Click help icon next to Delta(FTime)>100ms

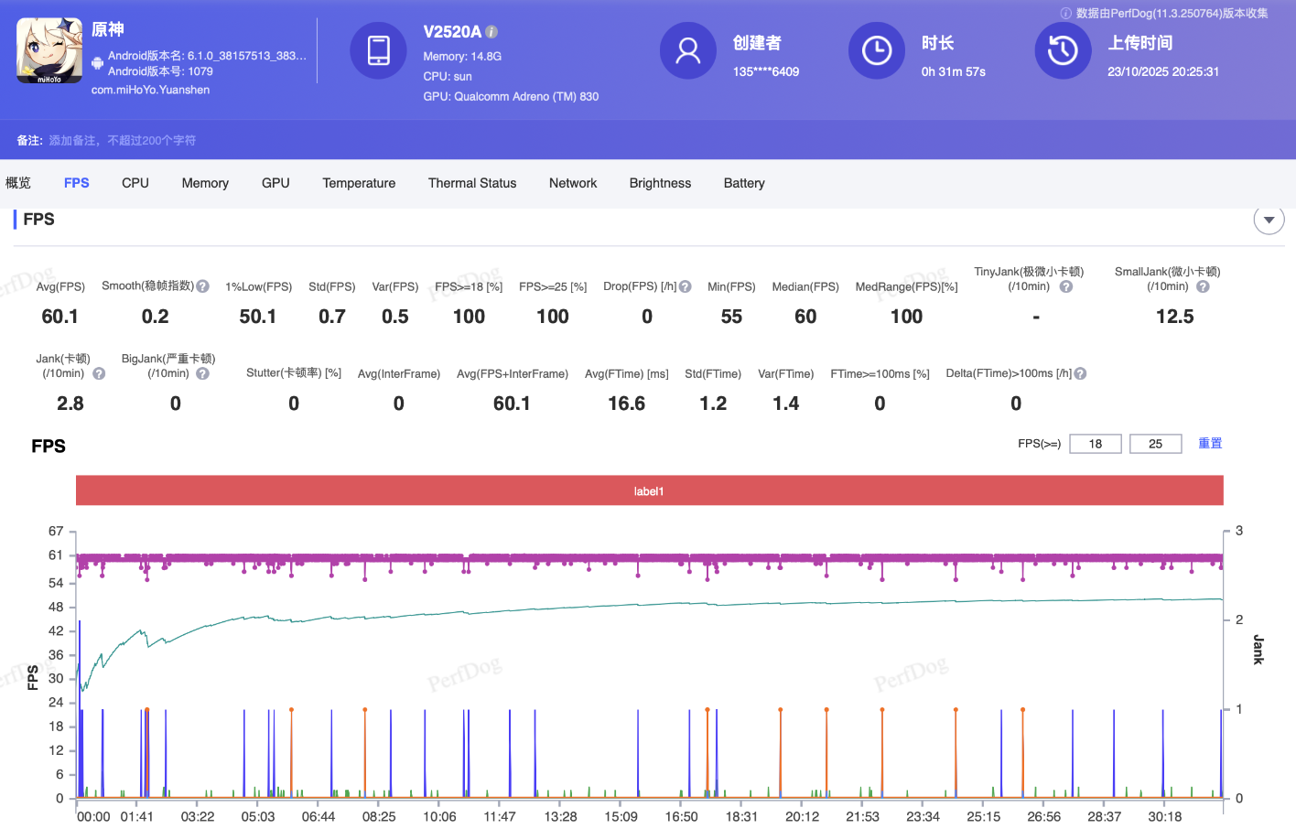1080,373
